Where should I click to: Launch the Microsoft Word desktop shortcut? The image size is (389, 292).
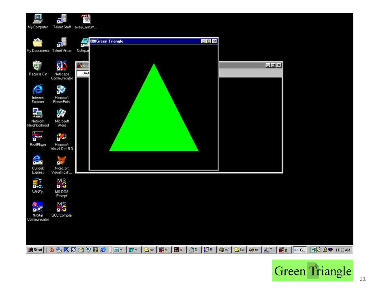coord(62,118)
